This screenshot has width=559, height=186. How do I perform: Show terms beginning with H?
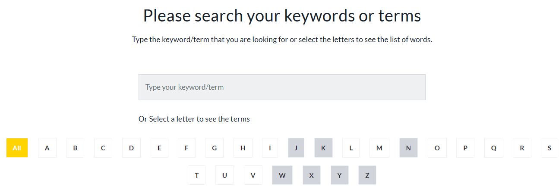click(x=243, y=148)
